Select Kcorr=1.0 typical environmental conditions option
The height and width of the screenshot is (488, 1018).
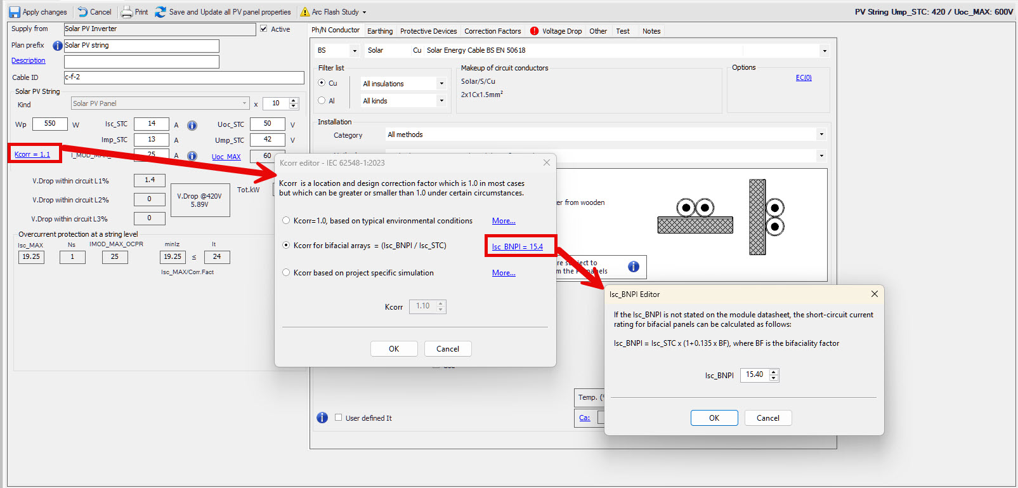pos(287,221)
